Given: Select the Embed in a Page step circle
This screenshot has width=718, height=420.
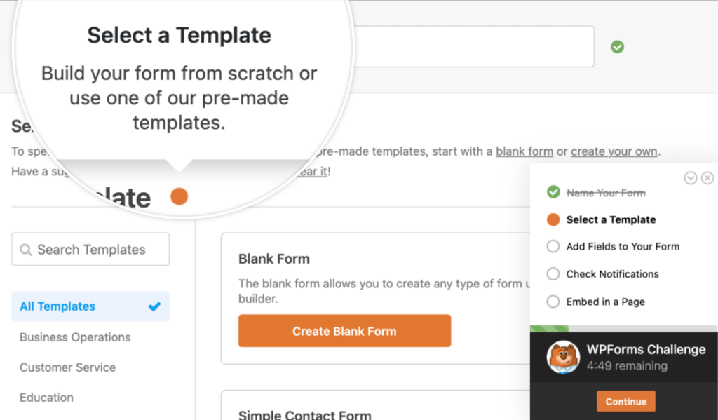Looking at the screenshot, I should pyautogui.click(x=553, y=302).
